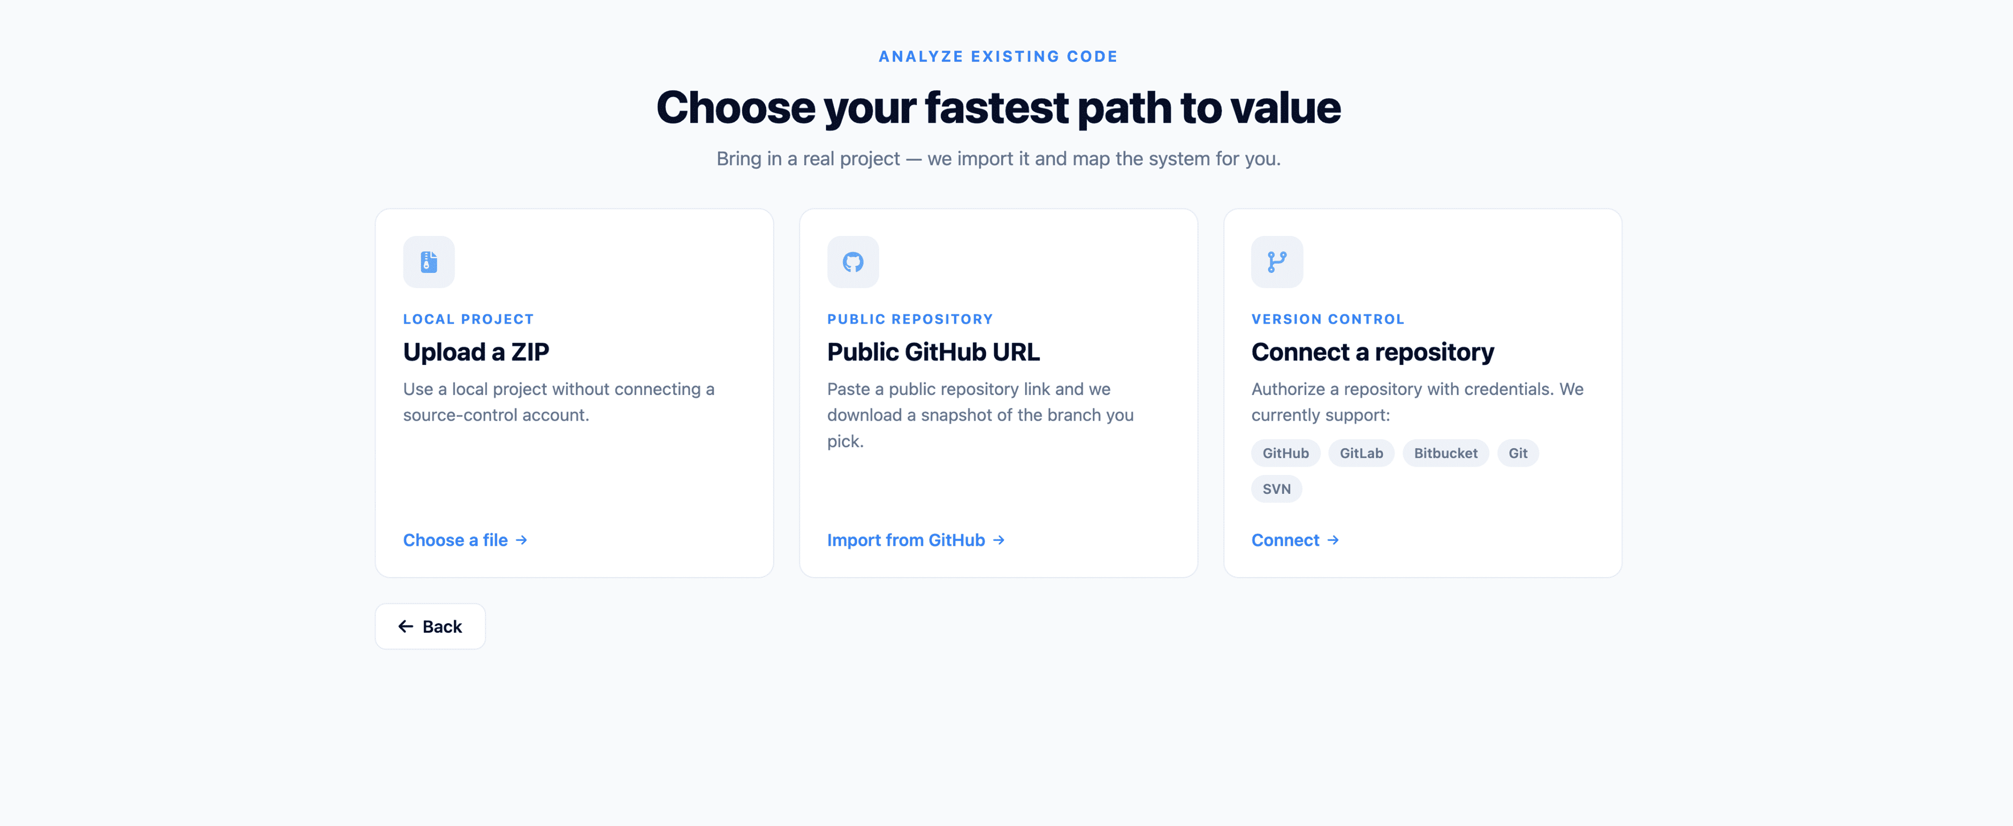Select the SVN provider chip
2013x826 pixels.
tap(1276, 489)
